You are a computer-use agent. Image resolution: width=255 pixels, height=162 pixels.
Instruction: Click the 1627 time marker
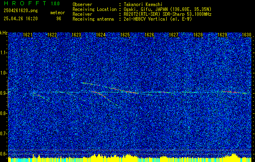[x=174, y=35]
